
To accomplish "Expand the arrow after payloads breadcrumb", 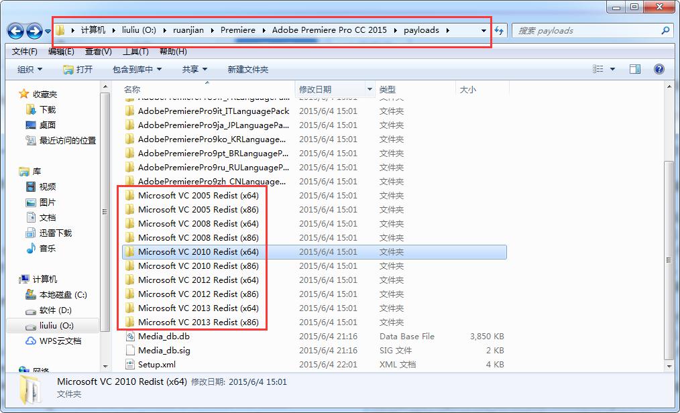I will point(447,30).
